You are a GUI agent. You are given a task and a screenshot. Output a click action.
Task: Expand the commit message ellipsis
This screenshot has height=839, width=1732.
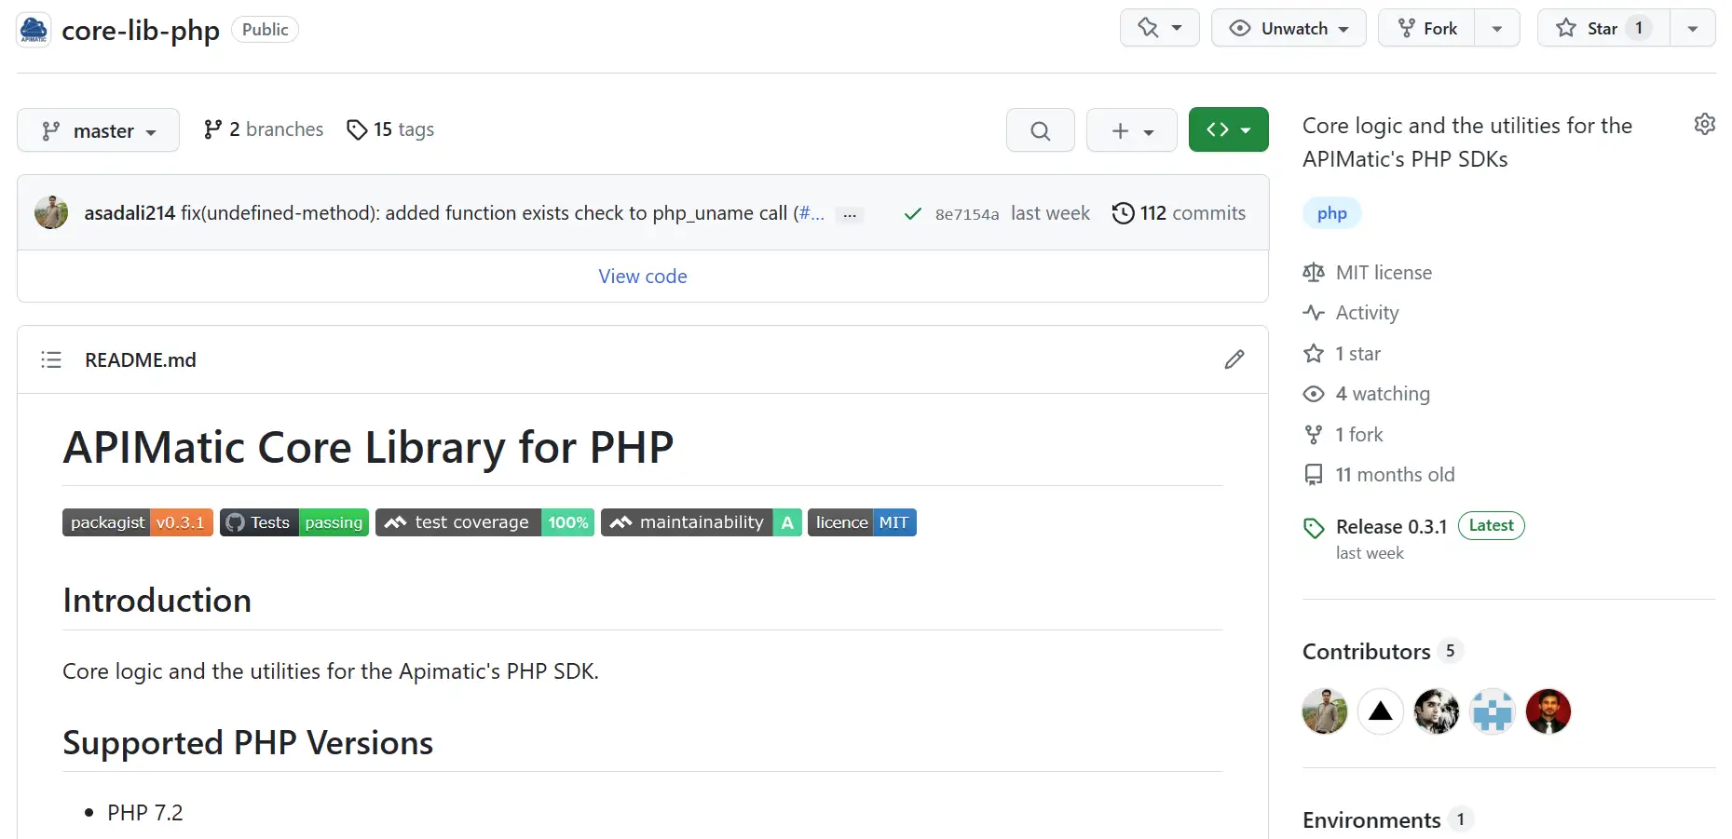tap(850, 215)
